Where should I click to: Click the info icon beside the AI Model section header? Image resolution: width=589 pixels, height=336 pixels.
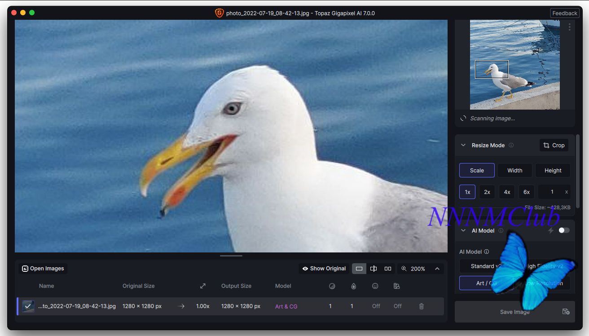pyautogui.click(x=501, y=230)
